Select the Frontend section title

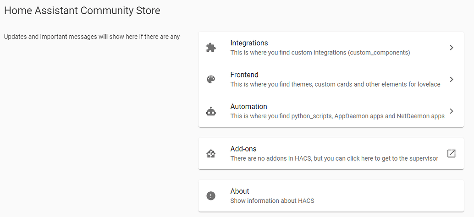pyautogui.click(x=244, y=75)
